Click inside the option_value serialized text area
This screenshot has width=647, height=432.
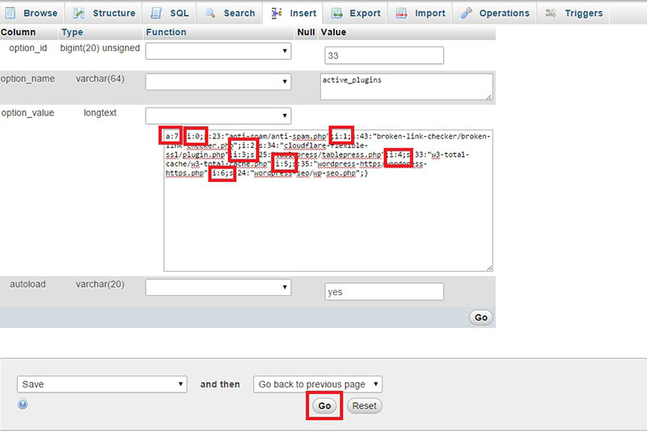point(328,201)
